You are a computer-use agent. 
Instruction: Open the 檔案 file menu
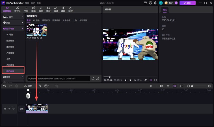click(27, 3)
